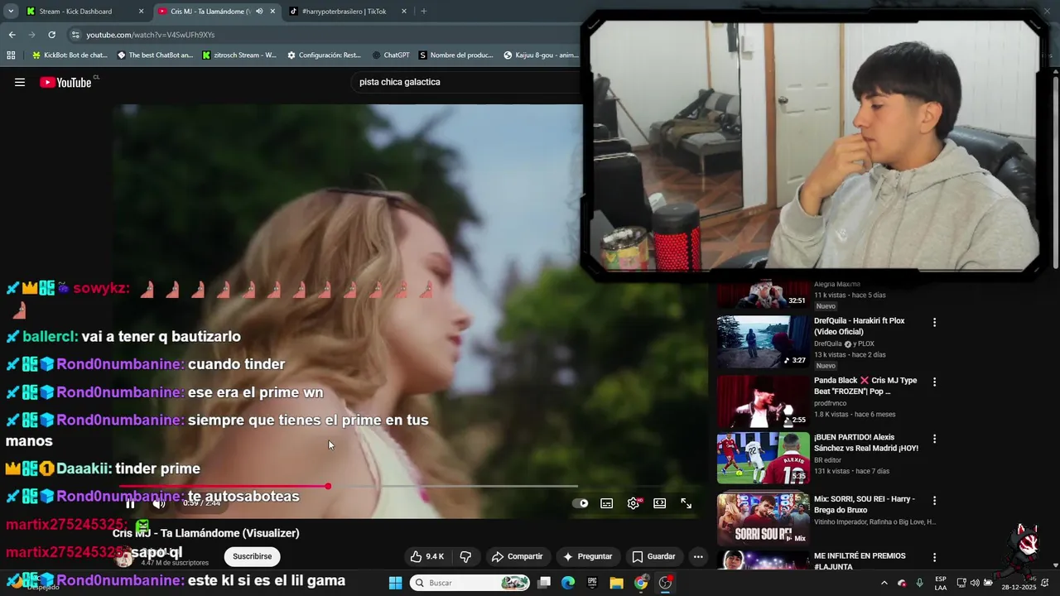Open Nombre del producto bookmark
The width and height of the screenshot is (1060, 596).
point(456,55)
